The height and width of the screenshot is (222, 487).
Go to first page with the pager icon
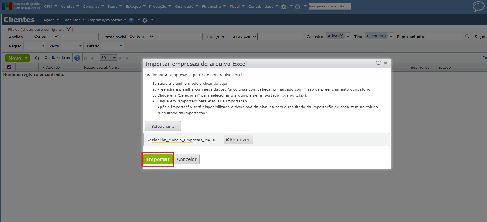click(x=86, y=58)
